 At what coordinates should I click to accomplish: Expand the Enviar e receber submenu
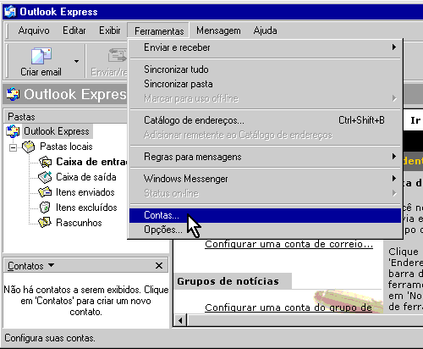[x=265, y=47]
